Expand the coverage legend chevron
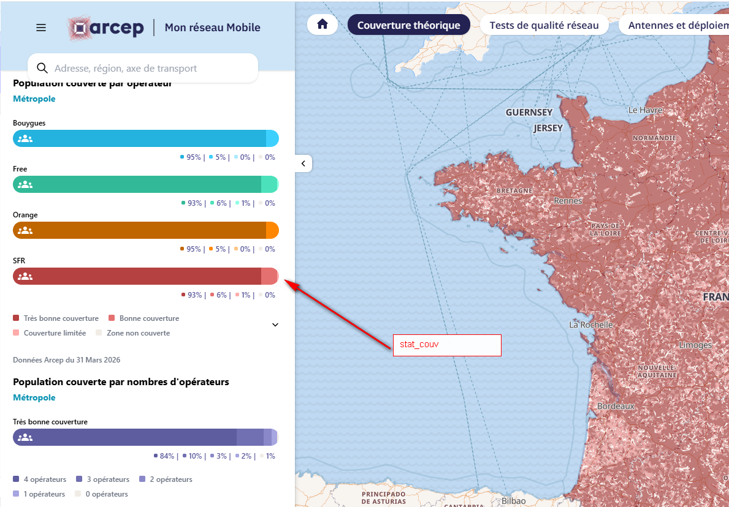Viewport: 729px width, 507px height. coord(275,325)
